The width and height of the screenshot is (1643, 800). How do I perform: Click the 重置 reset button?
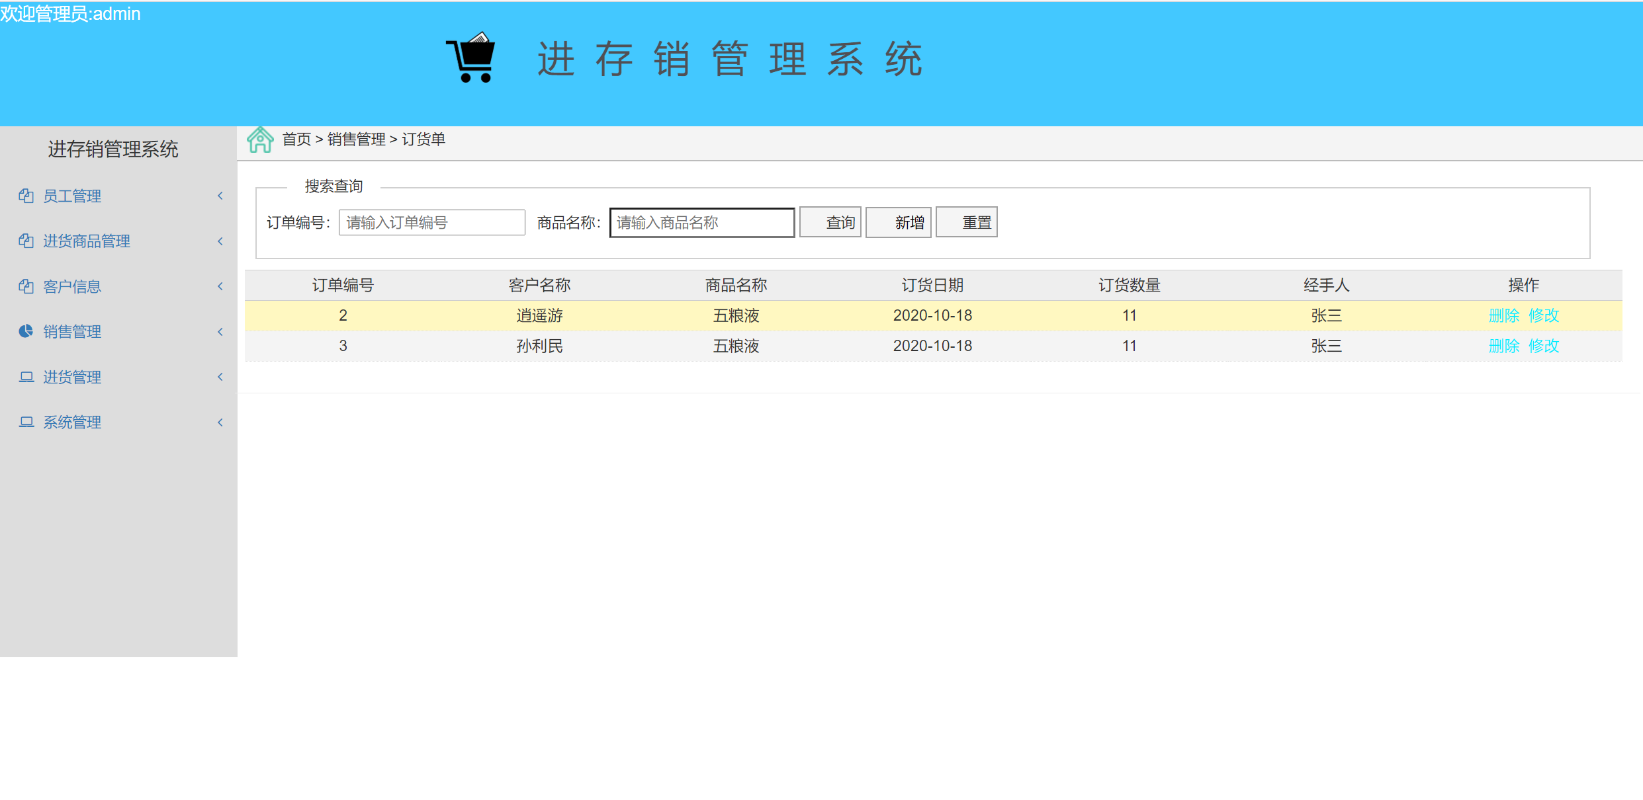click(x=967, y=222)
